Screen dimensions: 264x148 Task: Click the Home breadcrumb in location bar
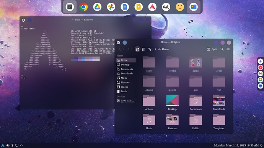pos(163,49)
